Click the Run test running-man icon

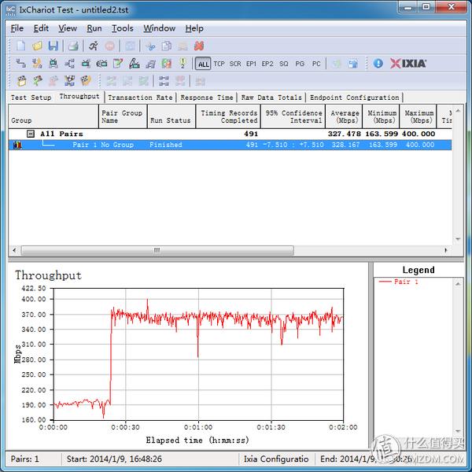coord(94,46)
